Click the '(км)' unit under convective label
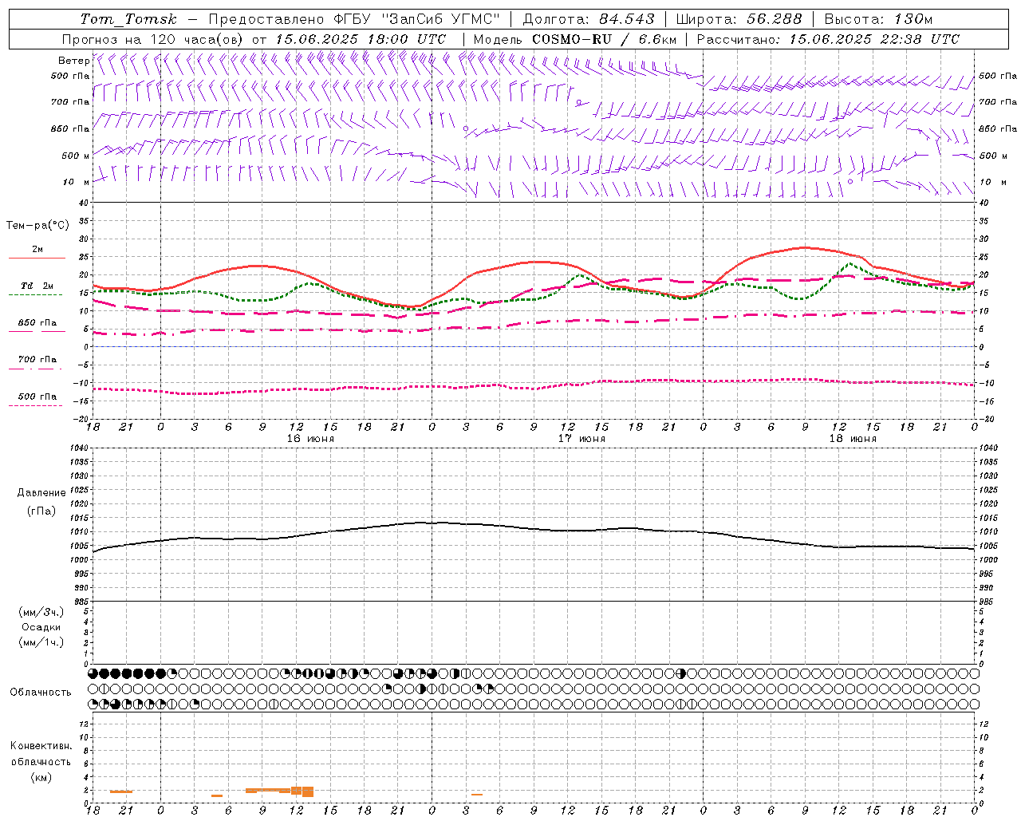The image size is (1021, 817). (41, 777)
